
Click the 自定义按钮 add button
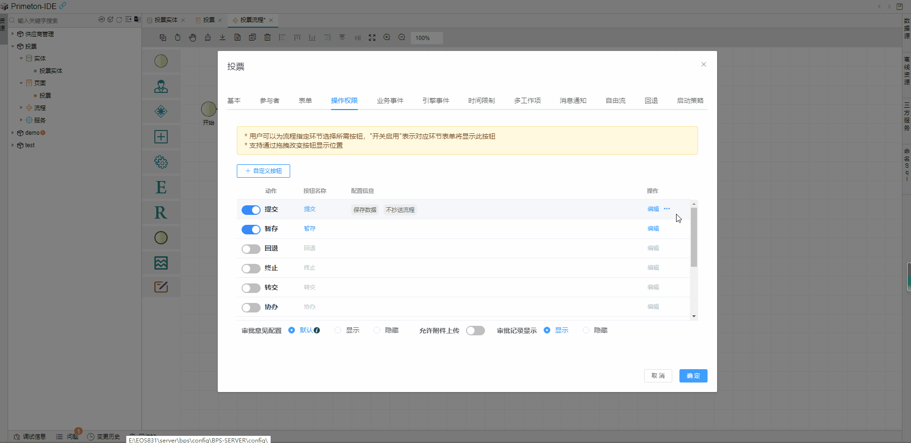(263, 171)
